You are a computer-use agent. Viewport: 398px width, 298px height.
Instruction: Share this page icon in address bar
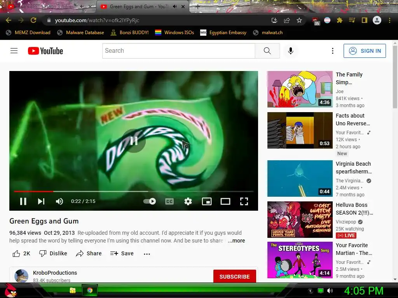[x=287, y=20]
